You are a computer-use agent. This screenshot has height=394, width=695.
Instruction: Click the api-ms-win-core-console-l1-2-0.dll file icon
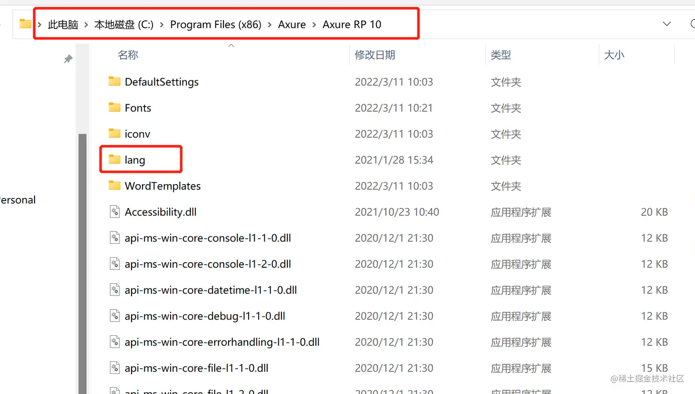pos(115,264)
